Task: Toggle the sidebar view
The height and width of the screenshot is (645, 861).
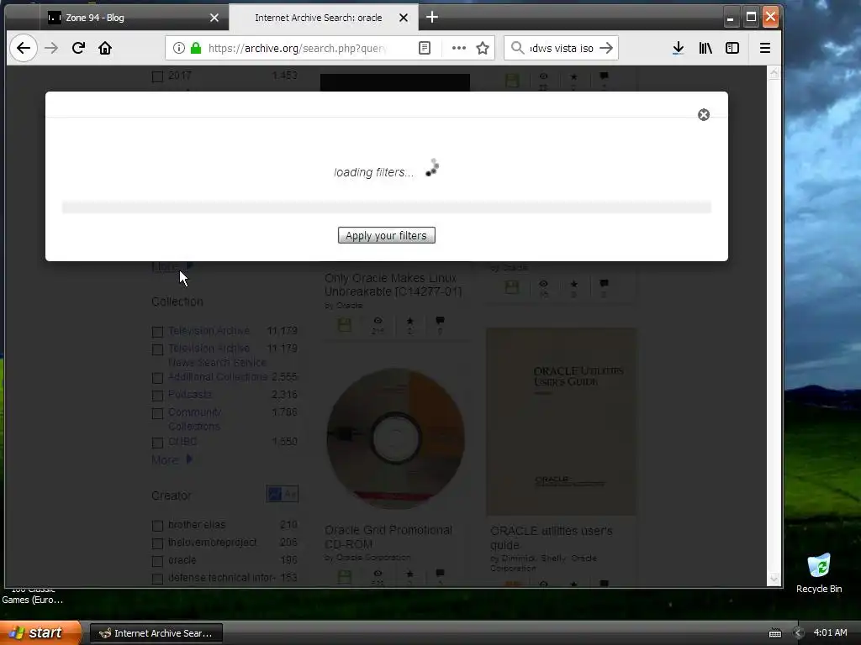Action: pyautogui.click(x=732, y=48)
